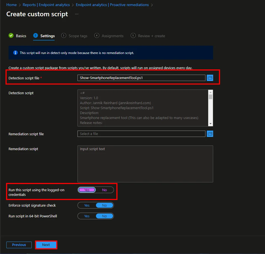Browse for a remediation script file

click(210, 134)
